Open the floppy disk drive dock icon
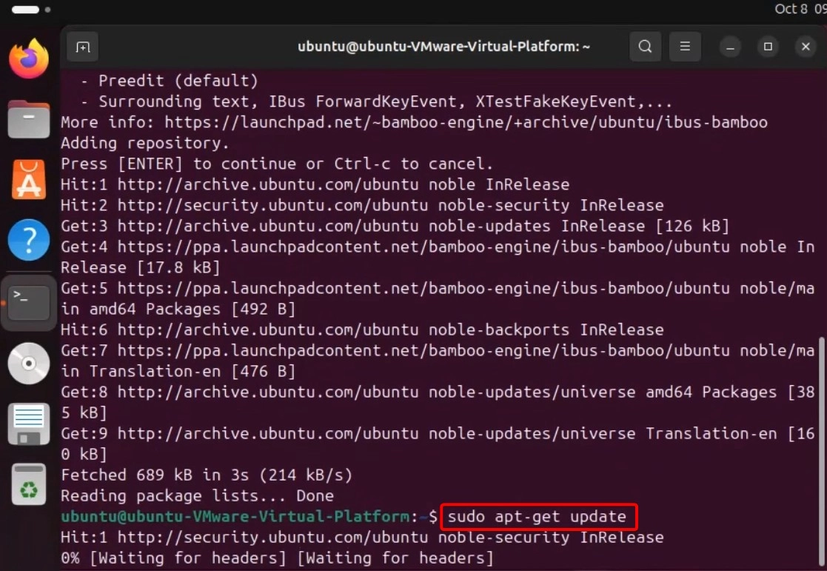827x571 pixels. pos(29,424)
